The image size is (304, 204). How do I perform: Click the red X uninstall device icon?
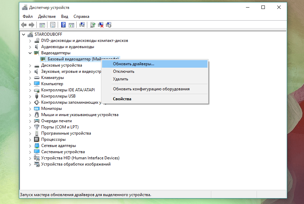coord(101,25)
